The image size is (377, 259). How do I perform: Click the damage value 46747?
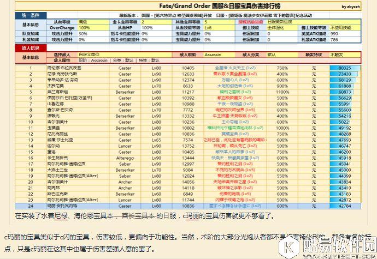(345, 146)
